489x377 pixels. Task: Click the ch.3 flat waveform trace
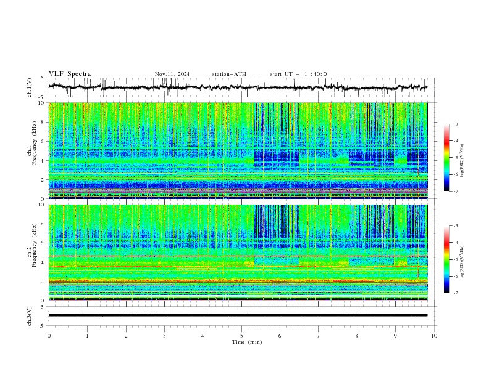pyautogui.click(x=238, y=315)
